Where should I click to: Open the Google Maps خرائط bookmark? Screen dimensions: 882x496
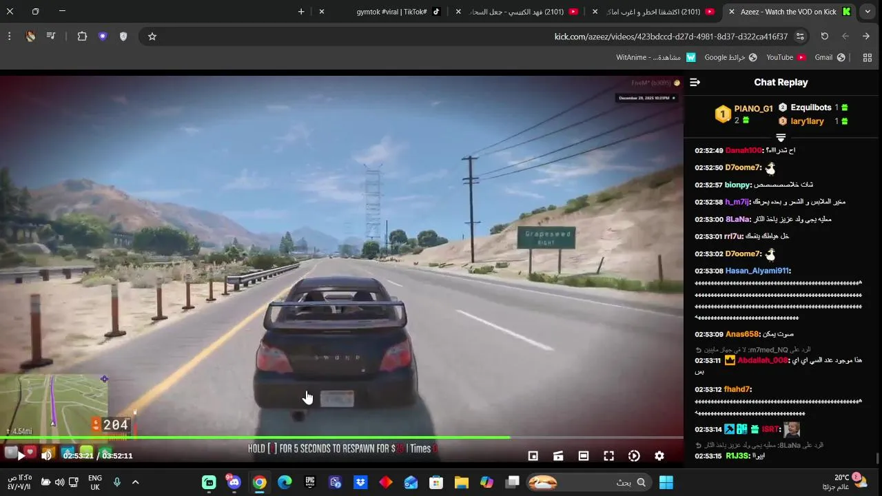pos(730,57)
